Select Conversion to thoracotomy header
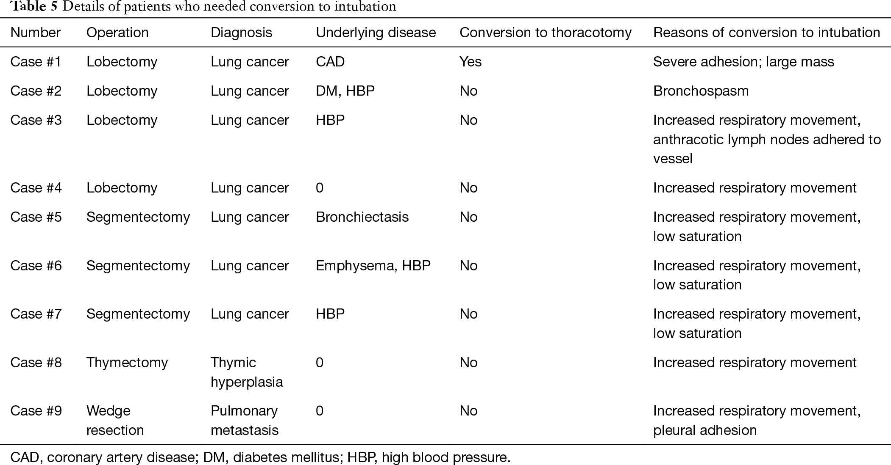 [x=546, y=33]
